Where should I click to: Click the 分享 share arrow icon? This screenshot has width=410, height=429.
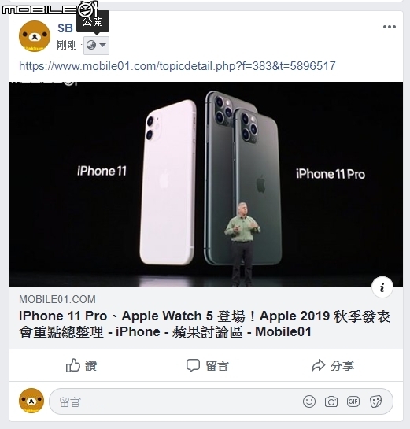318,365
